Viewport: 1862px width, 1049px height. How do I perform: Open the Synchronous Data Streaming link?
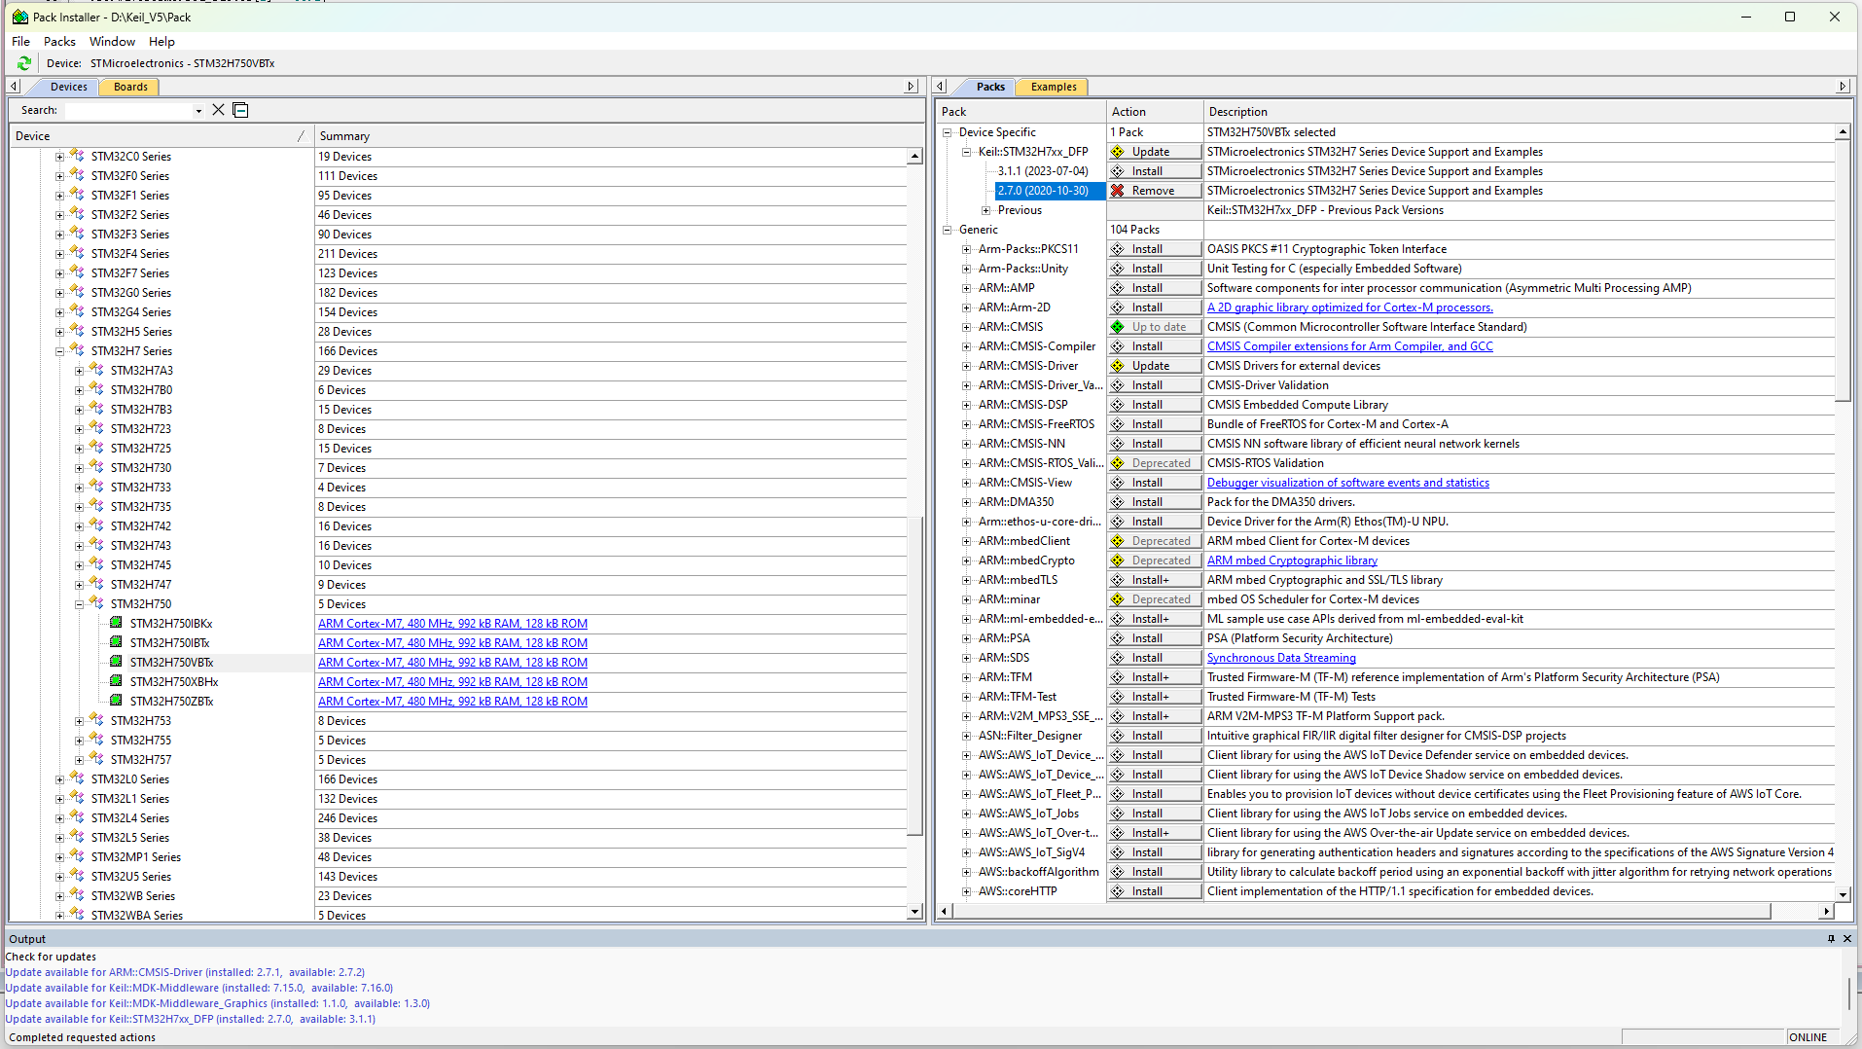(1281, 658)
